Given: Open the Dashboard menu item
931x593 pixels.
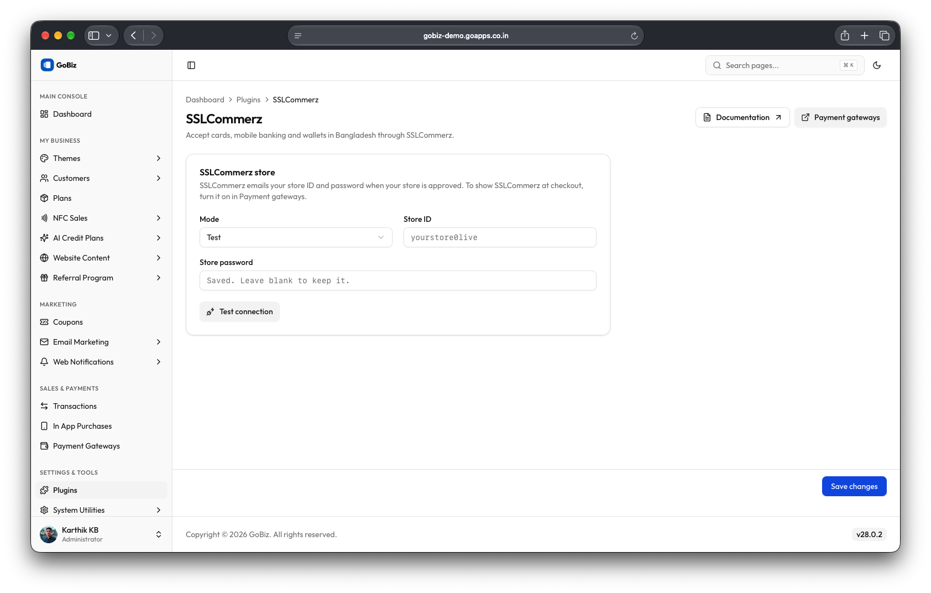Looking at the screenshot, I should (x=101, y=114).
